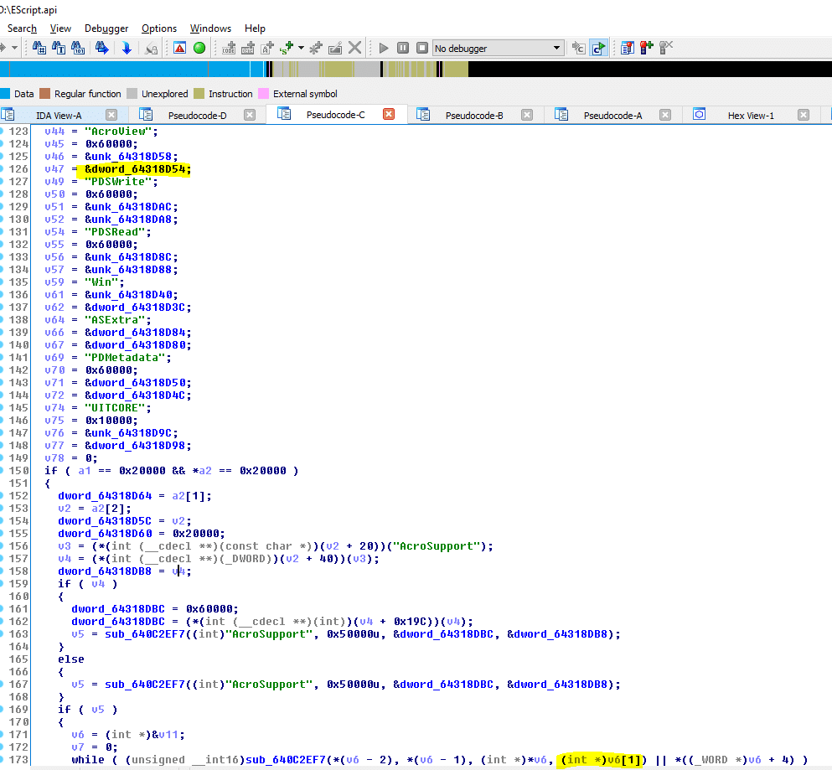Image resolution: width=832 pixels, height=770 pixels.
Task: Click the greyed lock toolbar icon
Action: (x=151, y=49)
